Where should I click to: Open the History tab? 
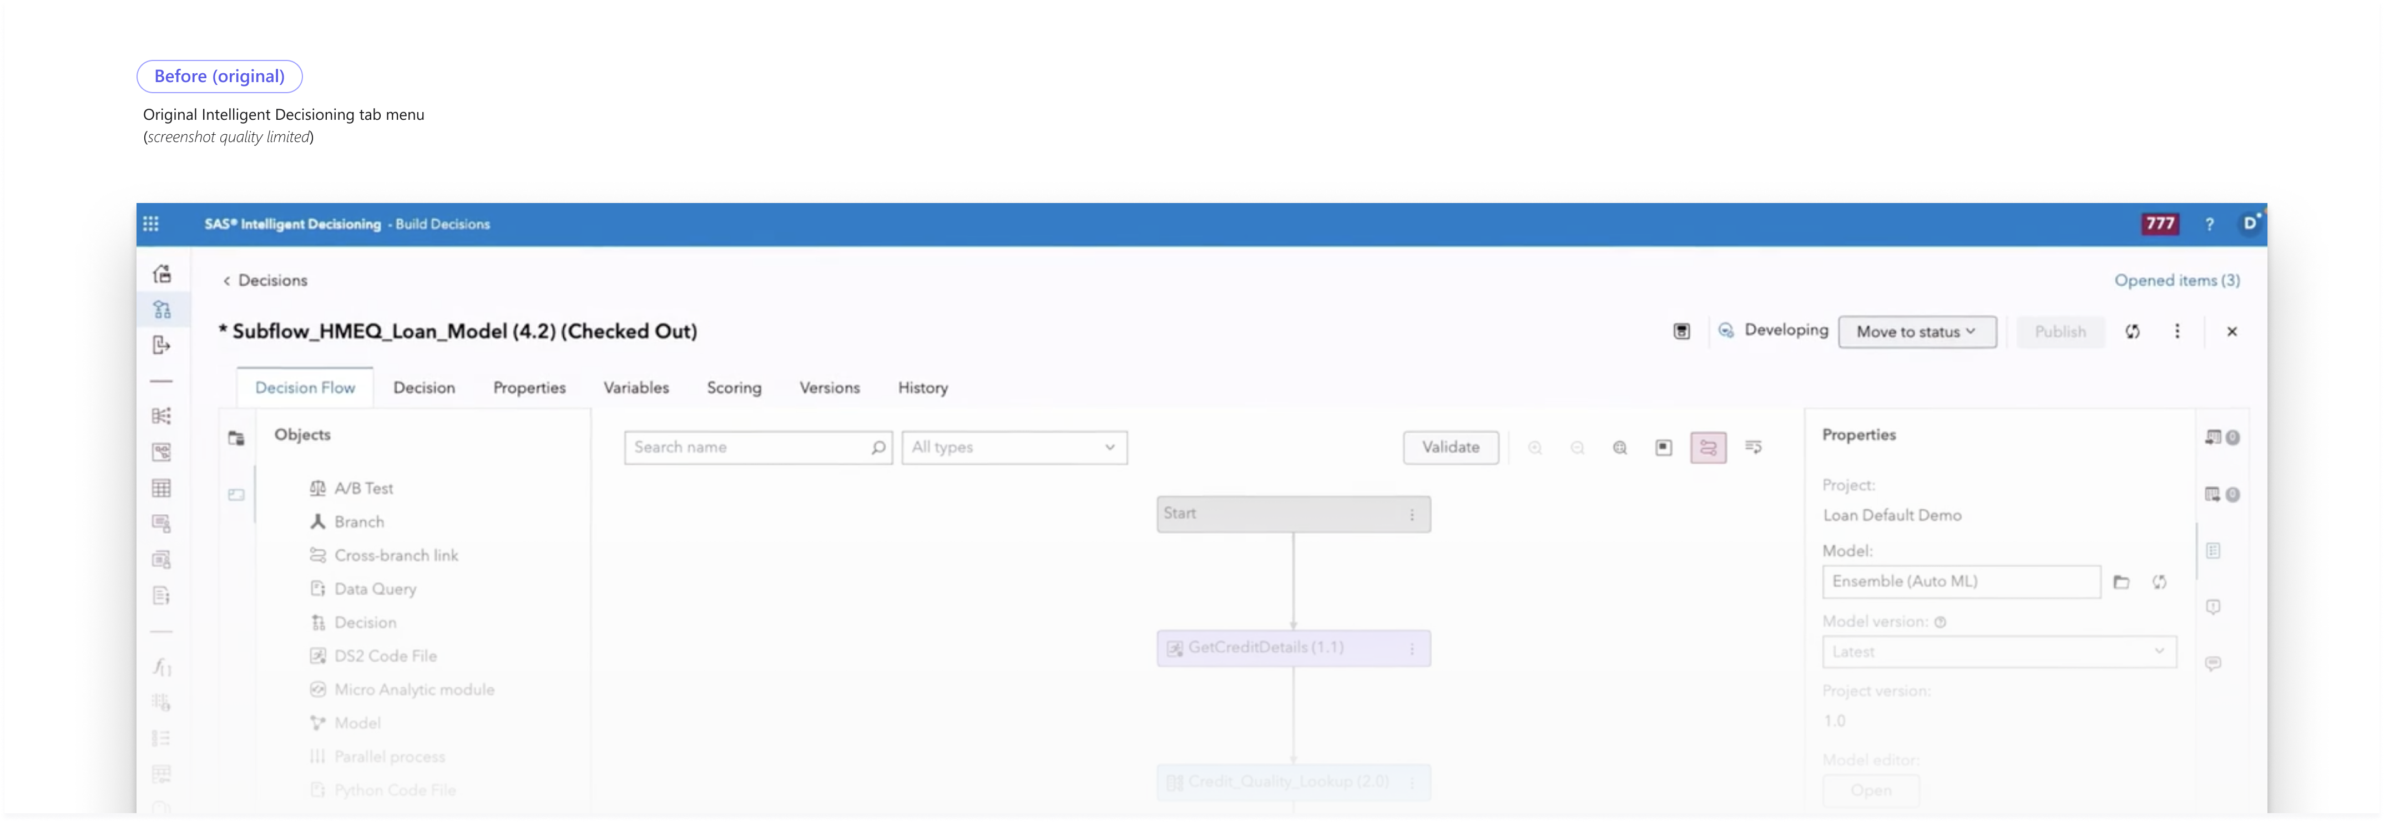(x=923, y=387)
